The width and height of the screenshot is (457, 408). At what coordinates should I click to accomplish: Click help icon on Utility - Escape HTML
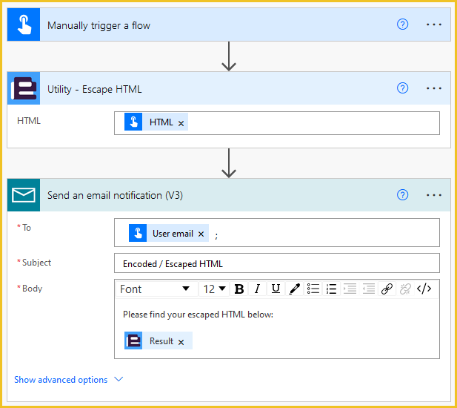403,88
